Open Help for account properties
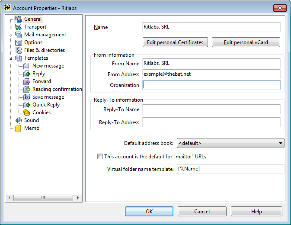This screenshot has height=225, width=291. click(x=256, y=212)
